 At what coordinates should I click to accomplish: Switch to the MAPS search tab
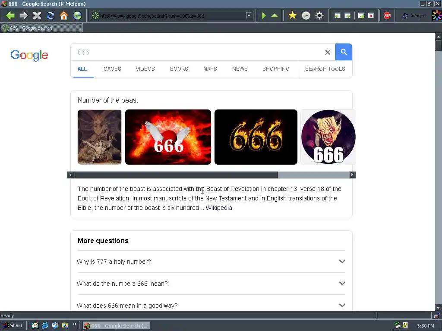click(210, 69)
